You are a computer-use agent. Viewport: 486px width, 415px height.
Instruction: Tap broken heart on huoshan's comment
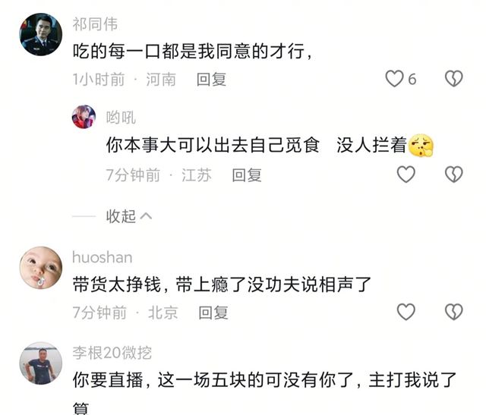pos(454,312)
